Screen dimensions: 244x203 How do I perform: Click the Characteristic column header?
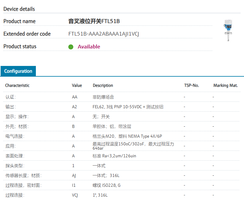tap(17, 86)
